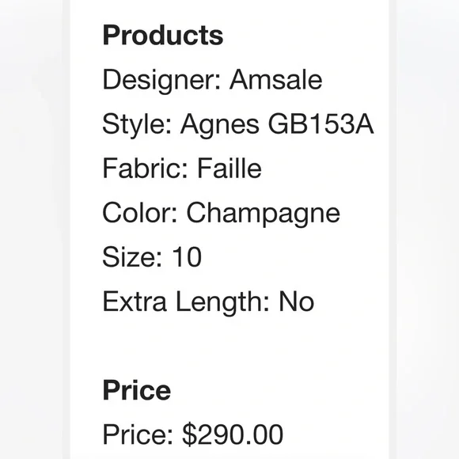Click the bold Price heading

(136, 390)
